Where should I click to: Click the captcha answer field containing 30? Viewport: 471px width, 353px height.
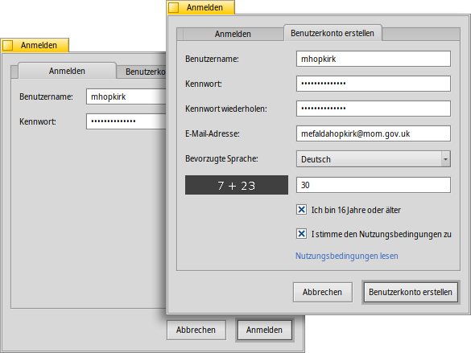(x=374, y=185)
